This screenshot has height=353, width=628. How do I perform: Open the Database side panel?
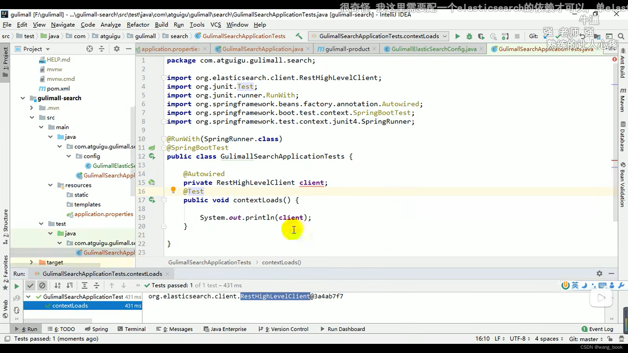tap(623, 137)
